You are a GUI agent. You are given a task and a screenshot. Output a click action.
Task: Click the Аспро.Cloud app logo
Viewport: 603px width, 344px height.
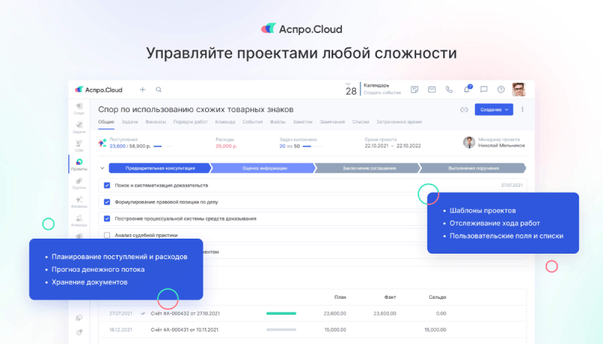coord(99,90)
